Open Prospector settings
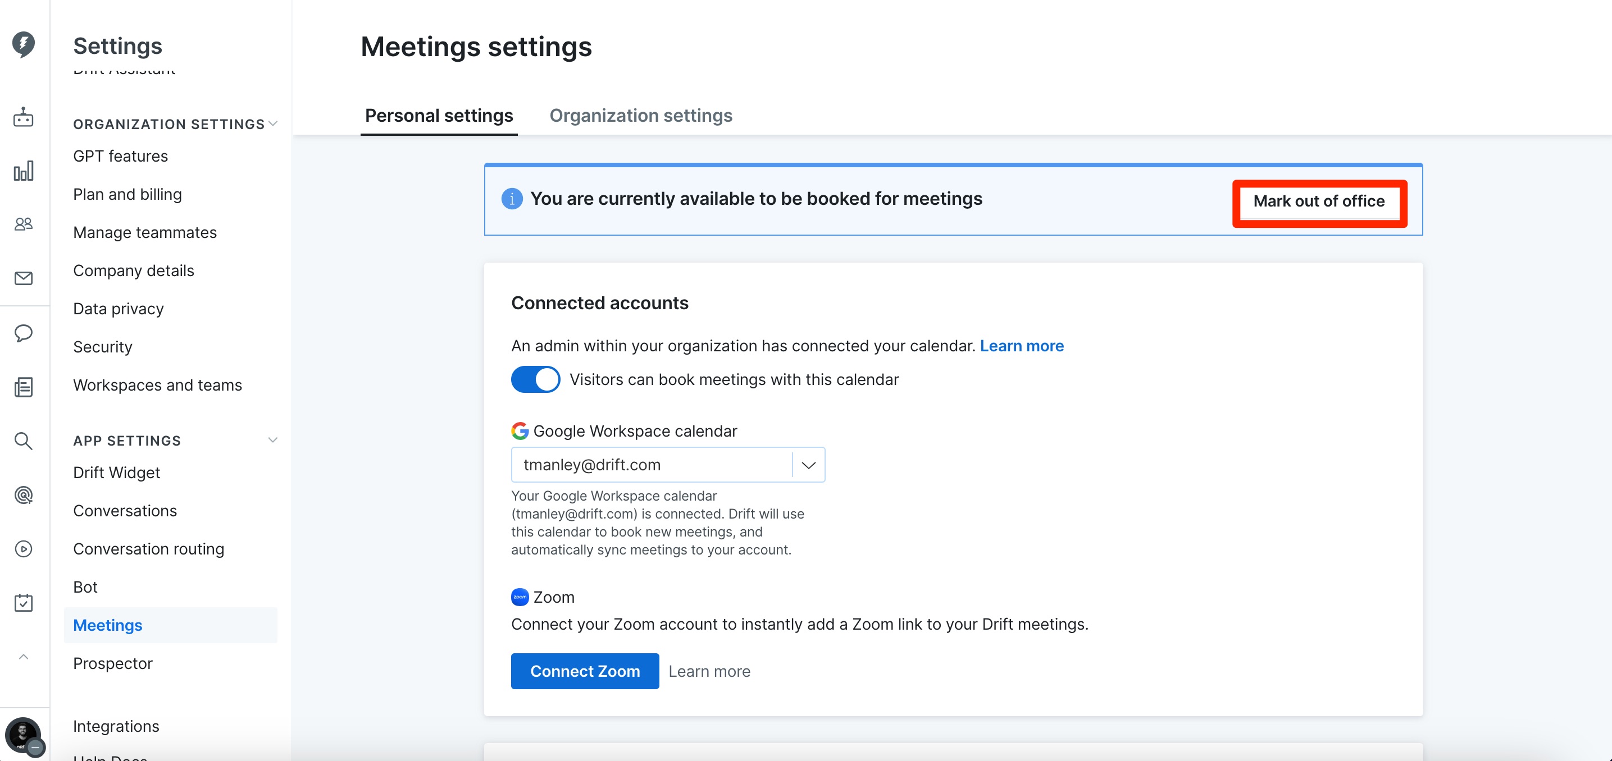Image resolution: width=1612 pixels, height=761 pixels. pyautogui.click(x=113, y=663)
